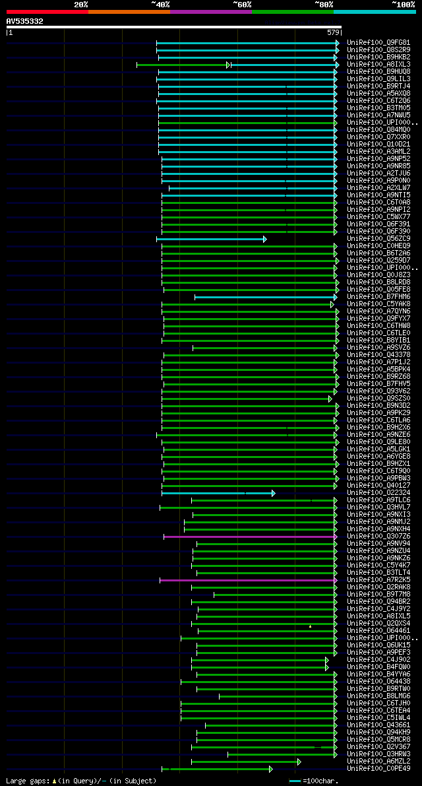Viewport: 422px width, 786px height.
Task: Open hit UniRef100_A9NP52
Action: tap(378, 159)
